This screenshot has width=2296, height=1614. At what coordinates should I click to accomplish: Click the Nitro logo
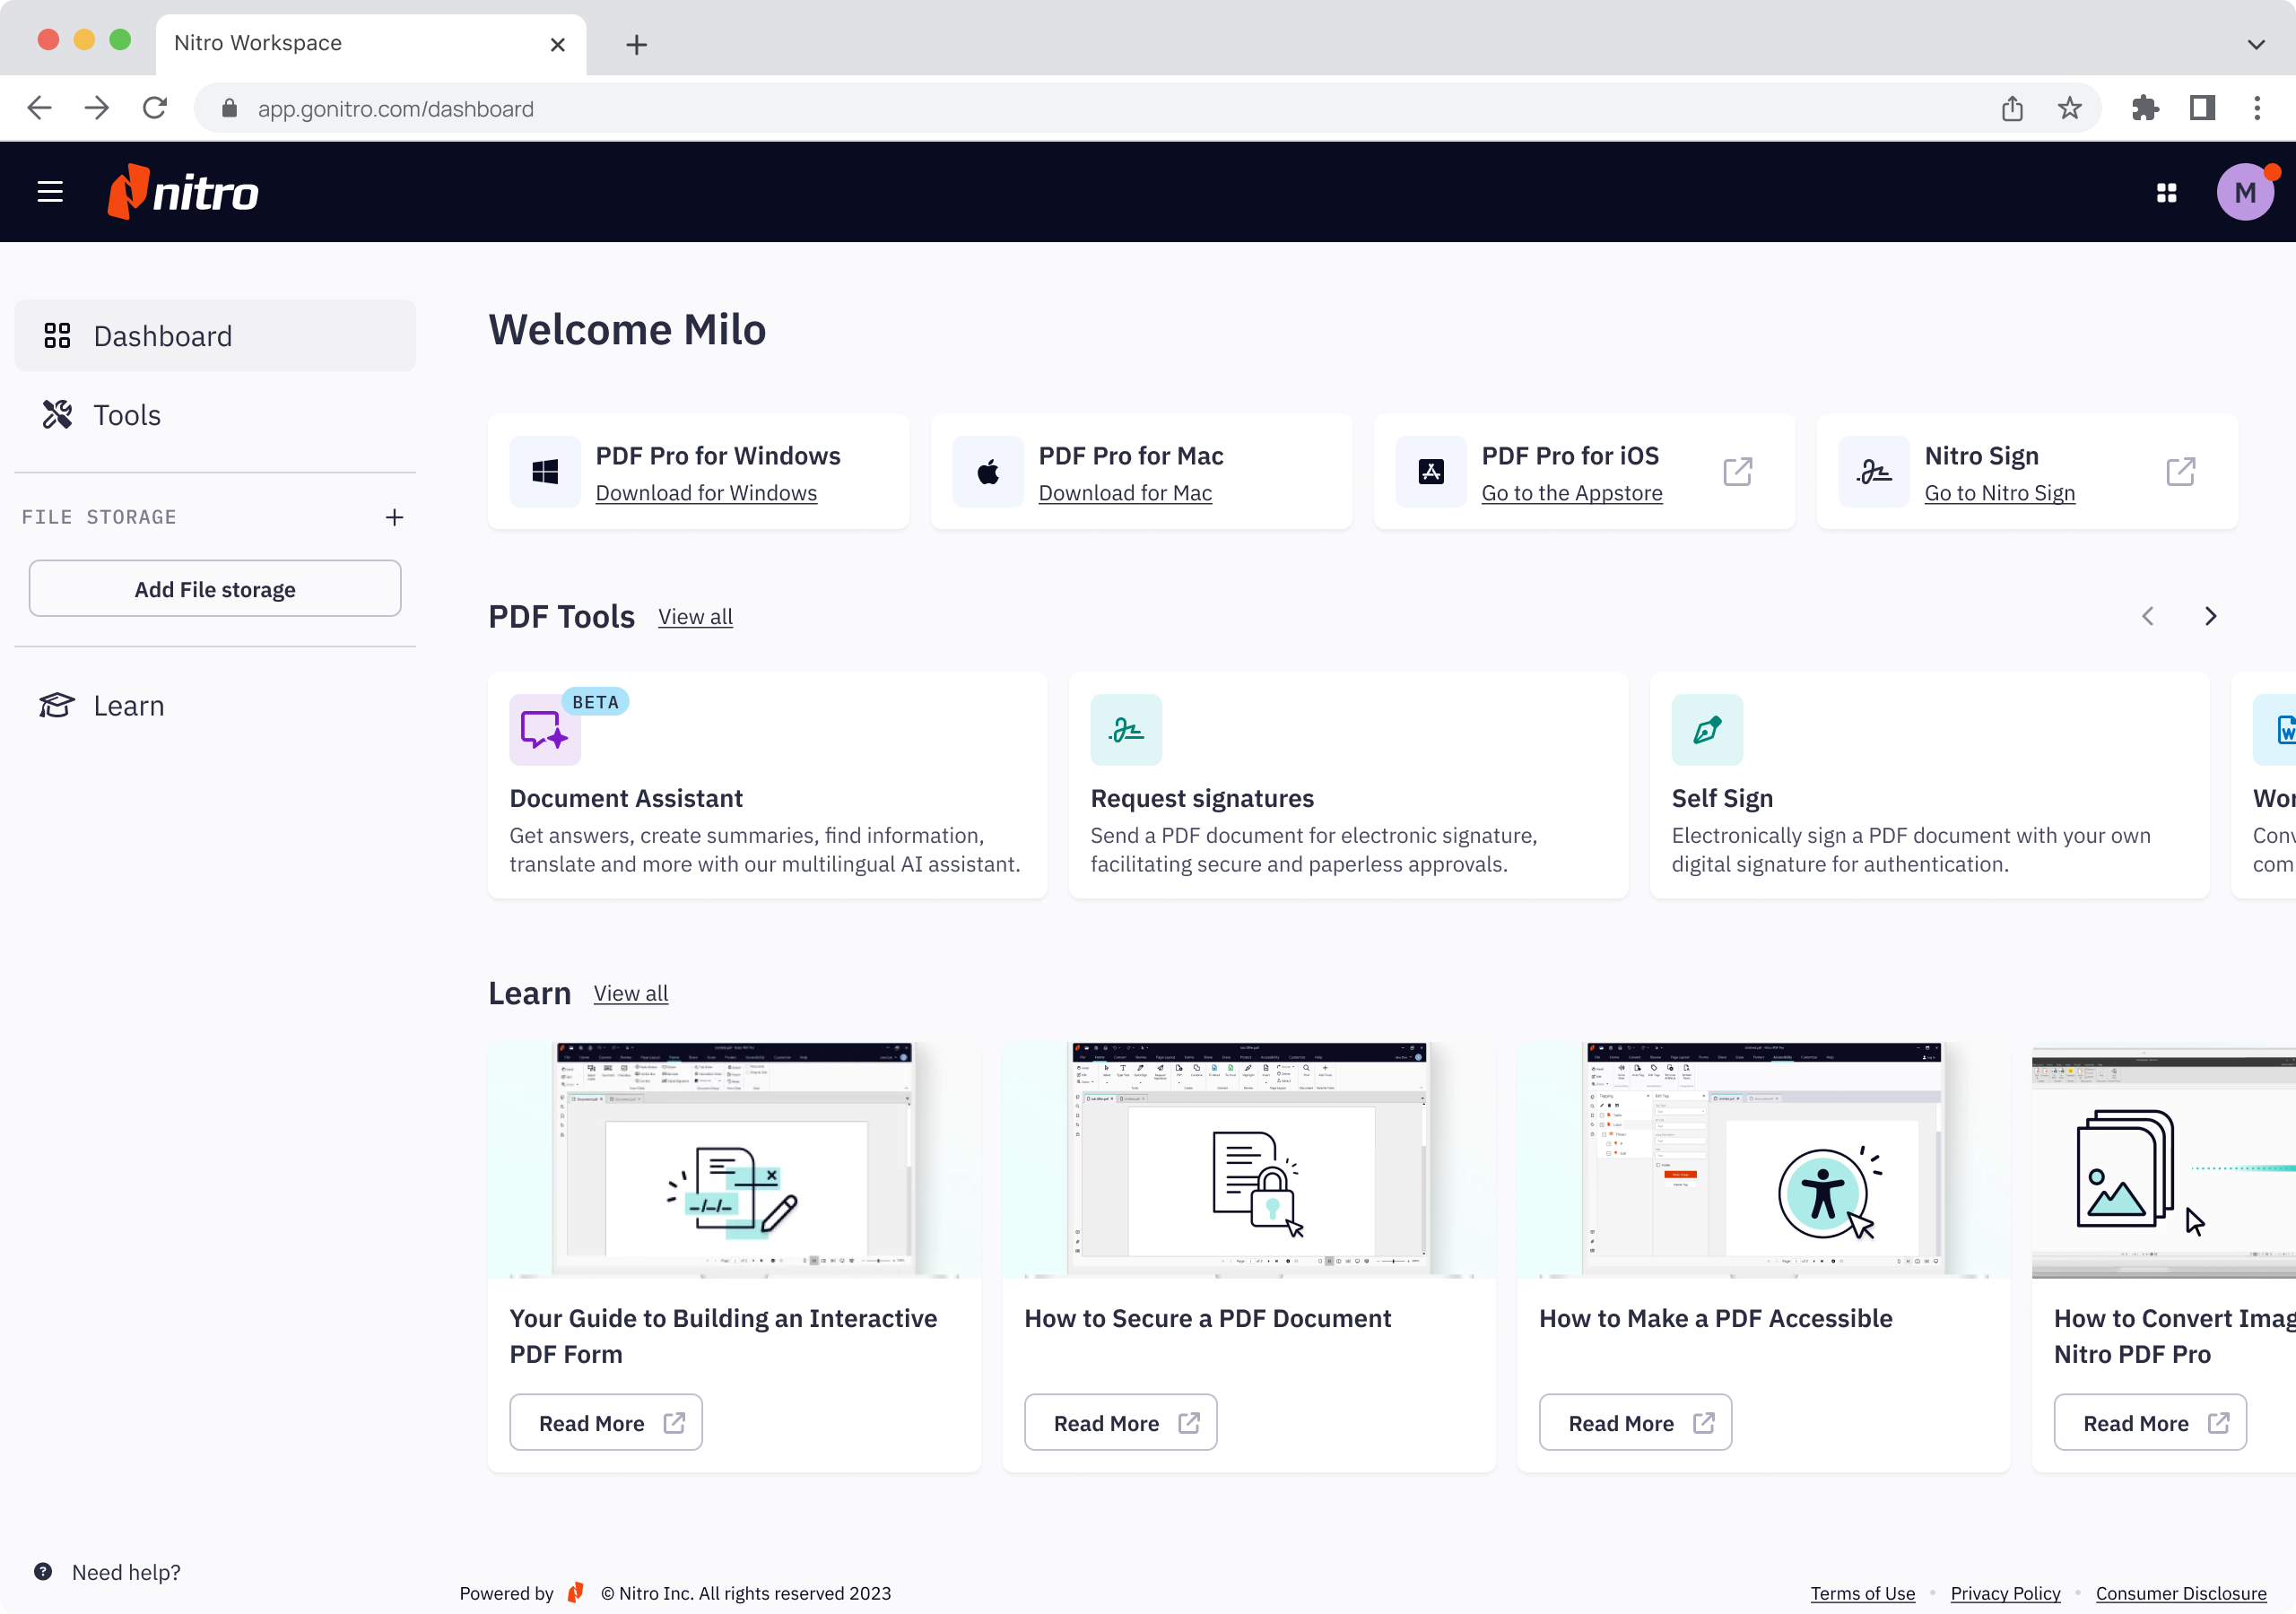[x=182, y=192]
